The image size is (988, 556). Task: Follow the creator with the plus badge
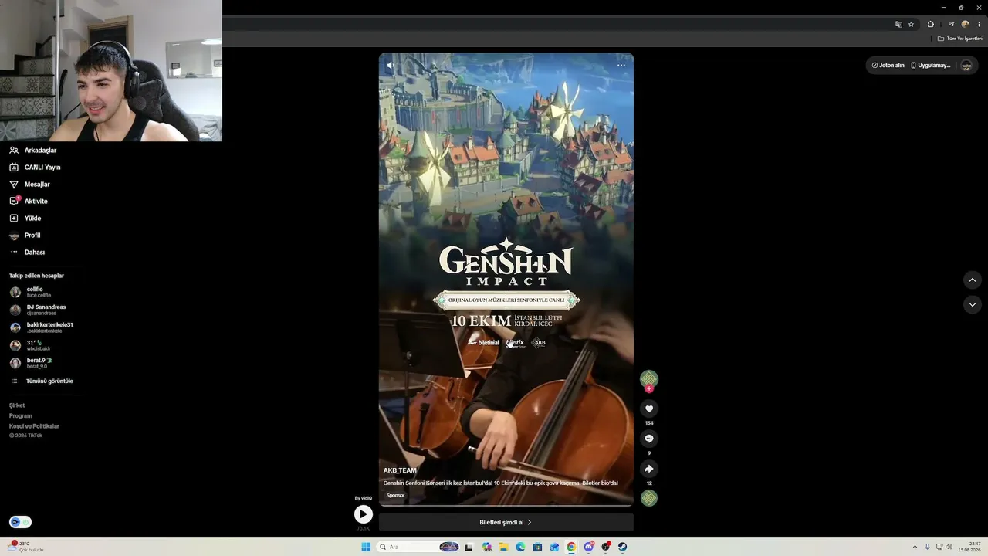pyautogui.click(x=649, y=388)
